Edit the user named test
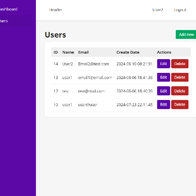 click(x=163, y=91)
